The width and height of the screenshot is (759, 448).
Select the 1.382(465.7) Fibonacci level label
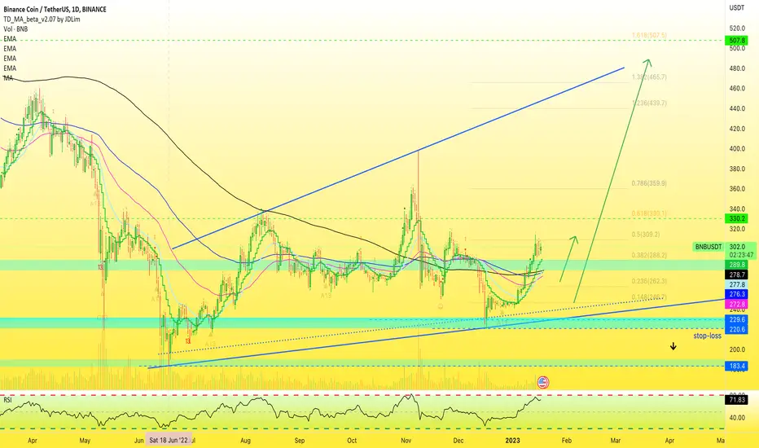click(649, 77)
